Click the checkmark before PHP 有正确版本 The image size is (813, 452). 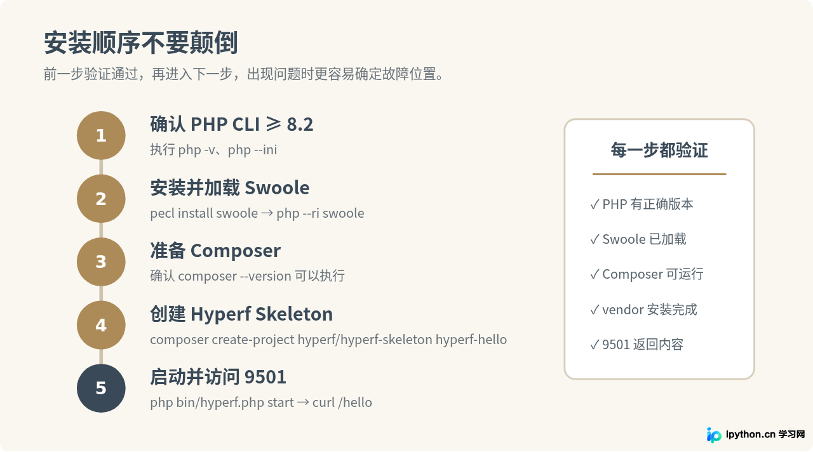point(595,204)
